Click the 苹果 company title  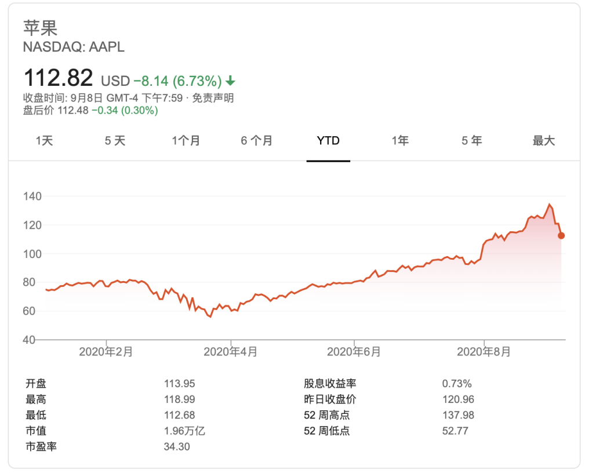tap(40, 28)
